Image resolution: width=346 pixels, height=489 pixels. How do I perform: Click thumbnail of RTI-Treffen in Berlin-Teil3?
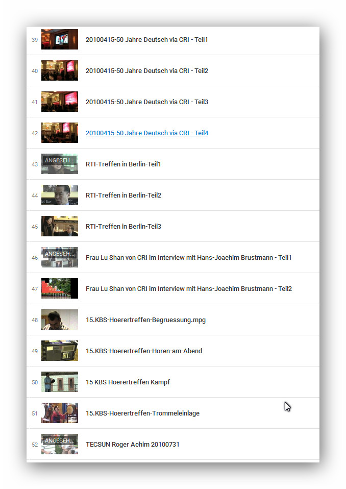coord(60,226)
